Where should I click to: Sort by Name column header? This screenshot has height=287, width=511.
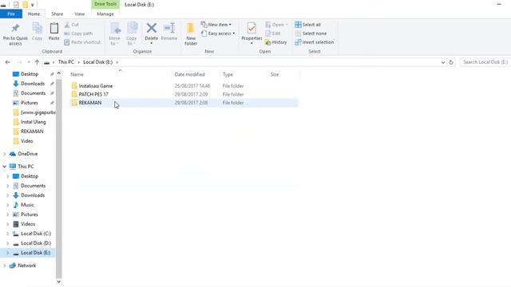77,74
